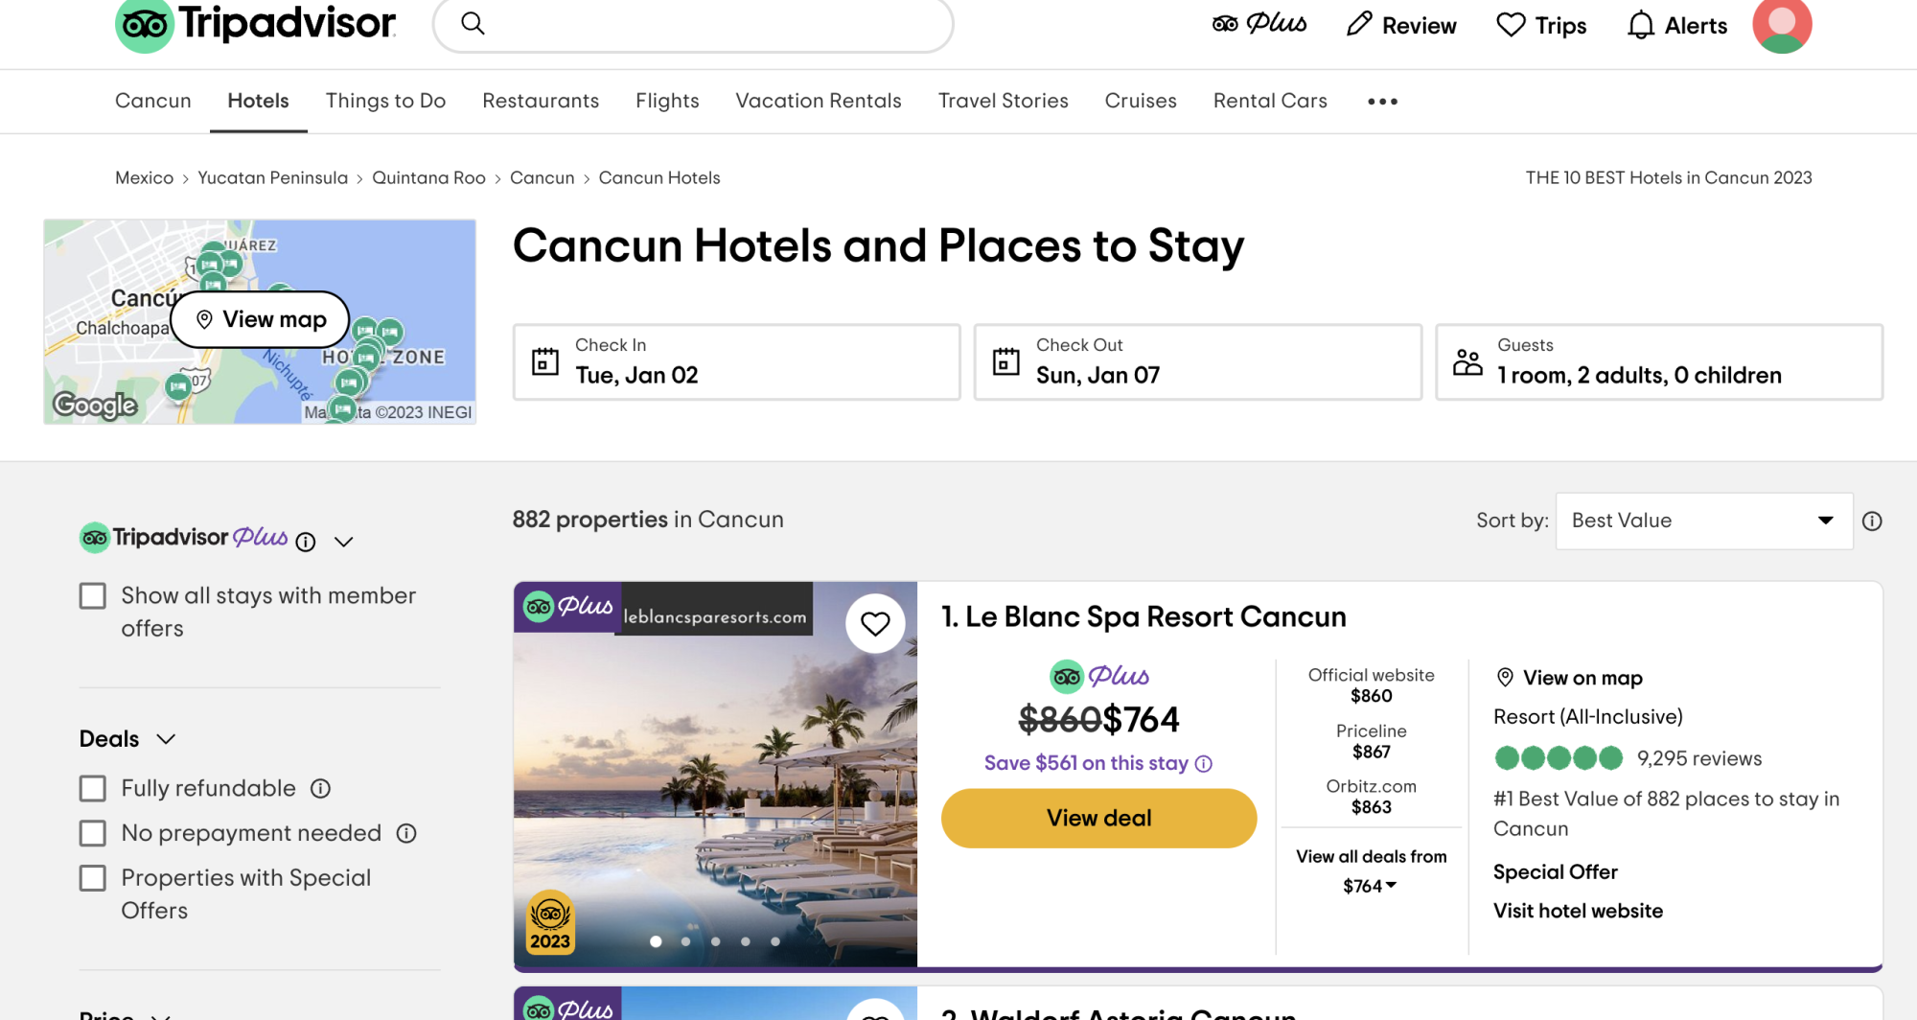Open the Best Value sort dropdown
The height and width of the screenshot is (1020, 1917).
(x=1703, y=521)
